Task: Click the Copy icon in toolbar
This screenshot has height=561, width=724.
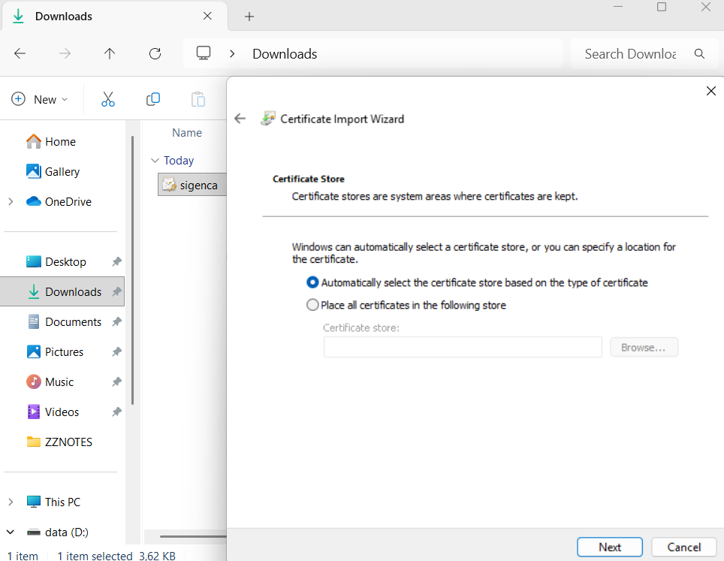Action: pyautogui.click(x=153, y=99)
